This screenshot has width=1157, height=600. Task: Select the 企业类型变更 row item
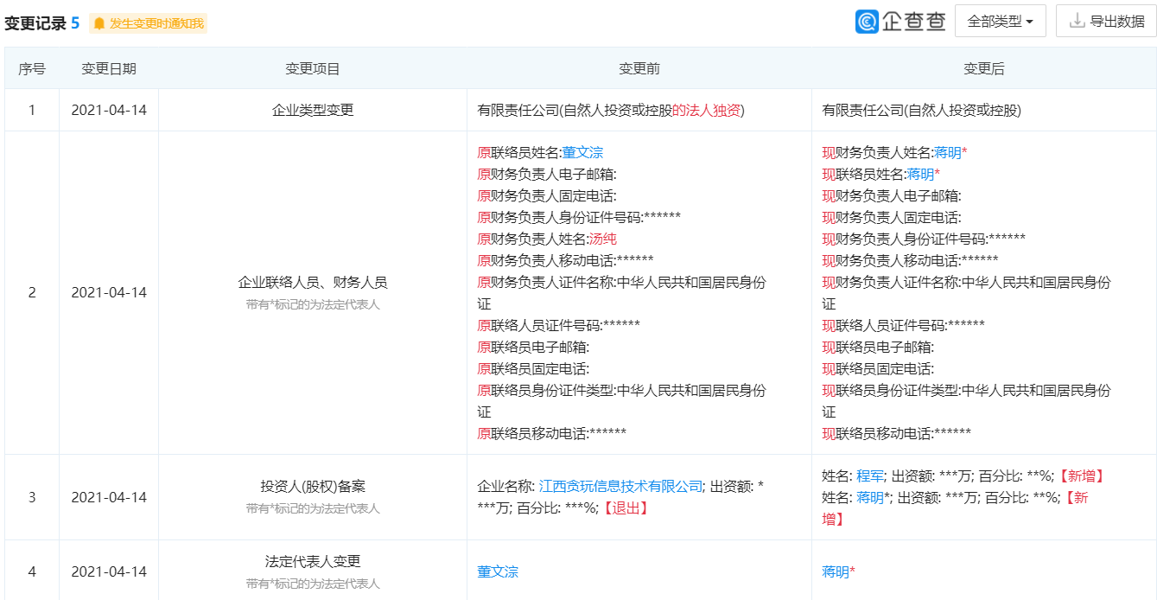click(x=313, y=111)
